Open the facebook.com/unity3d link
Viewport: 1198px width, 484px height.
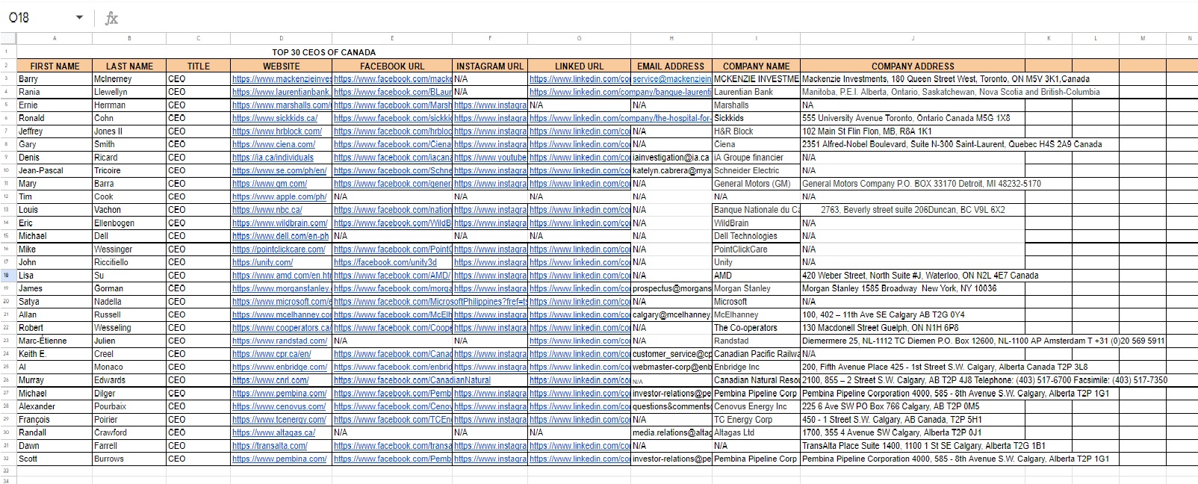[385, 262]
